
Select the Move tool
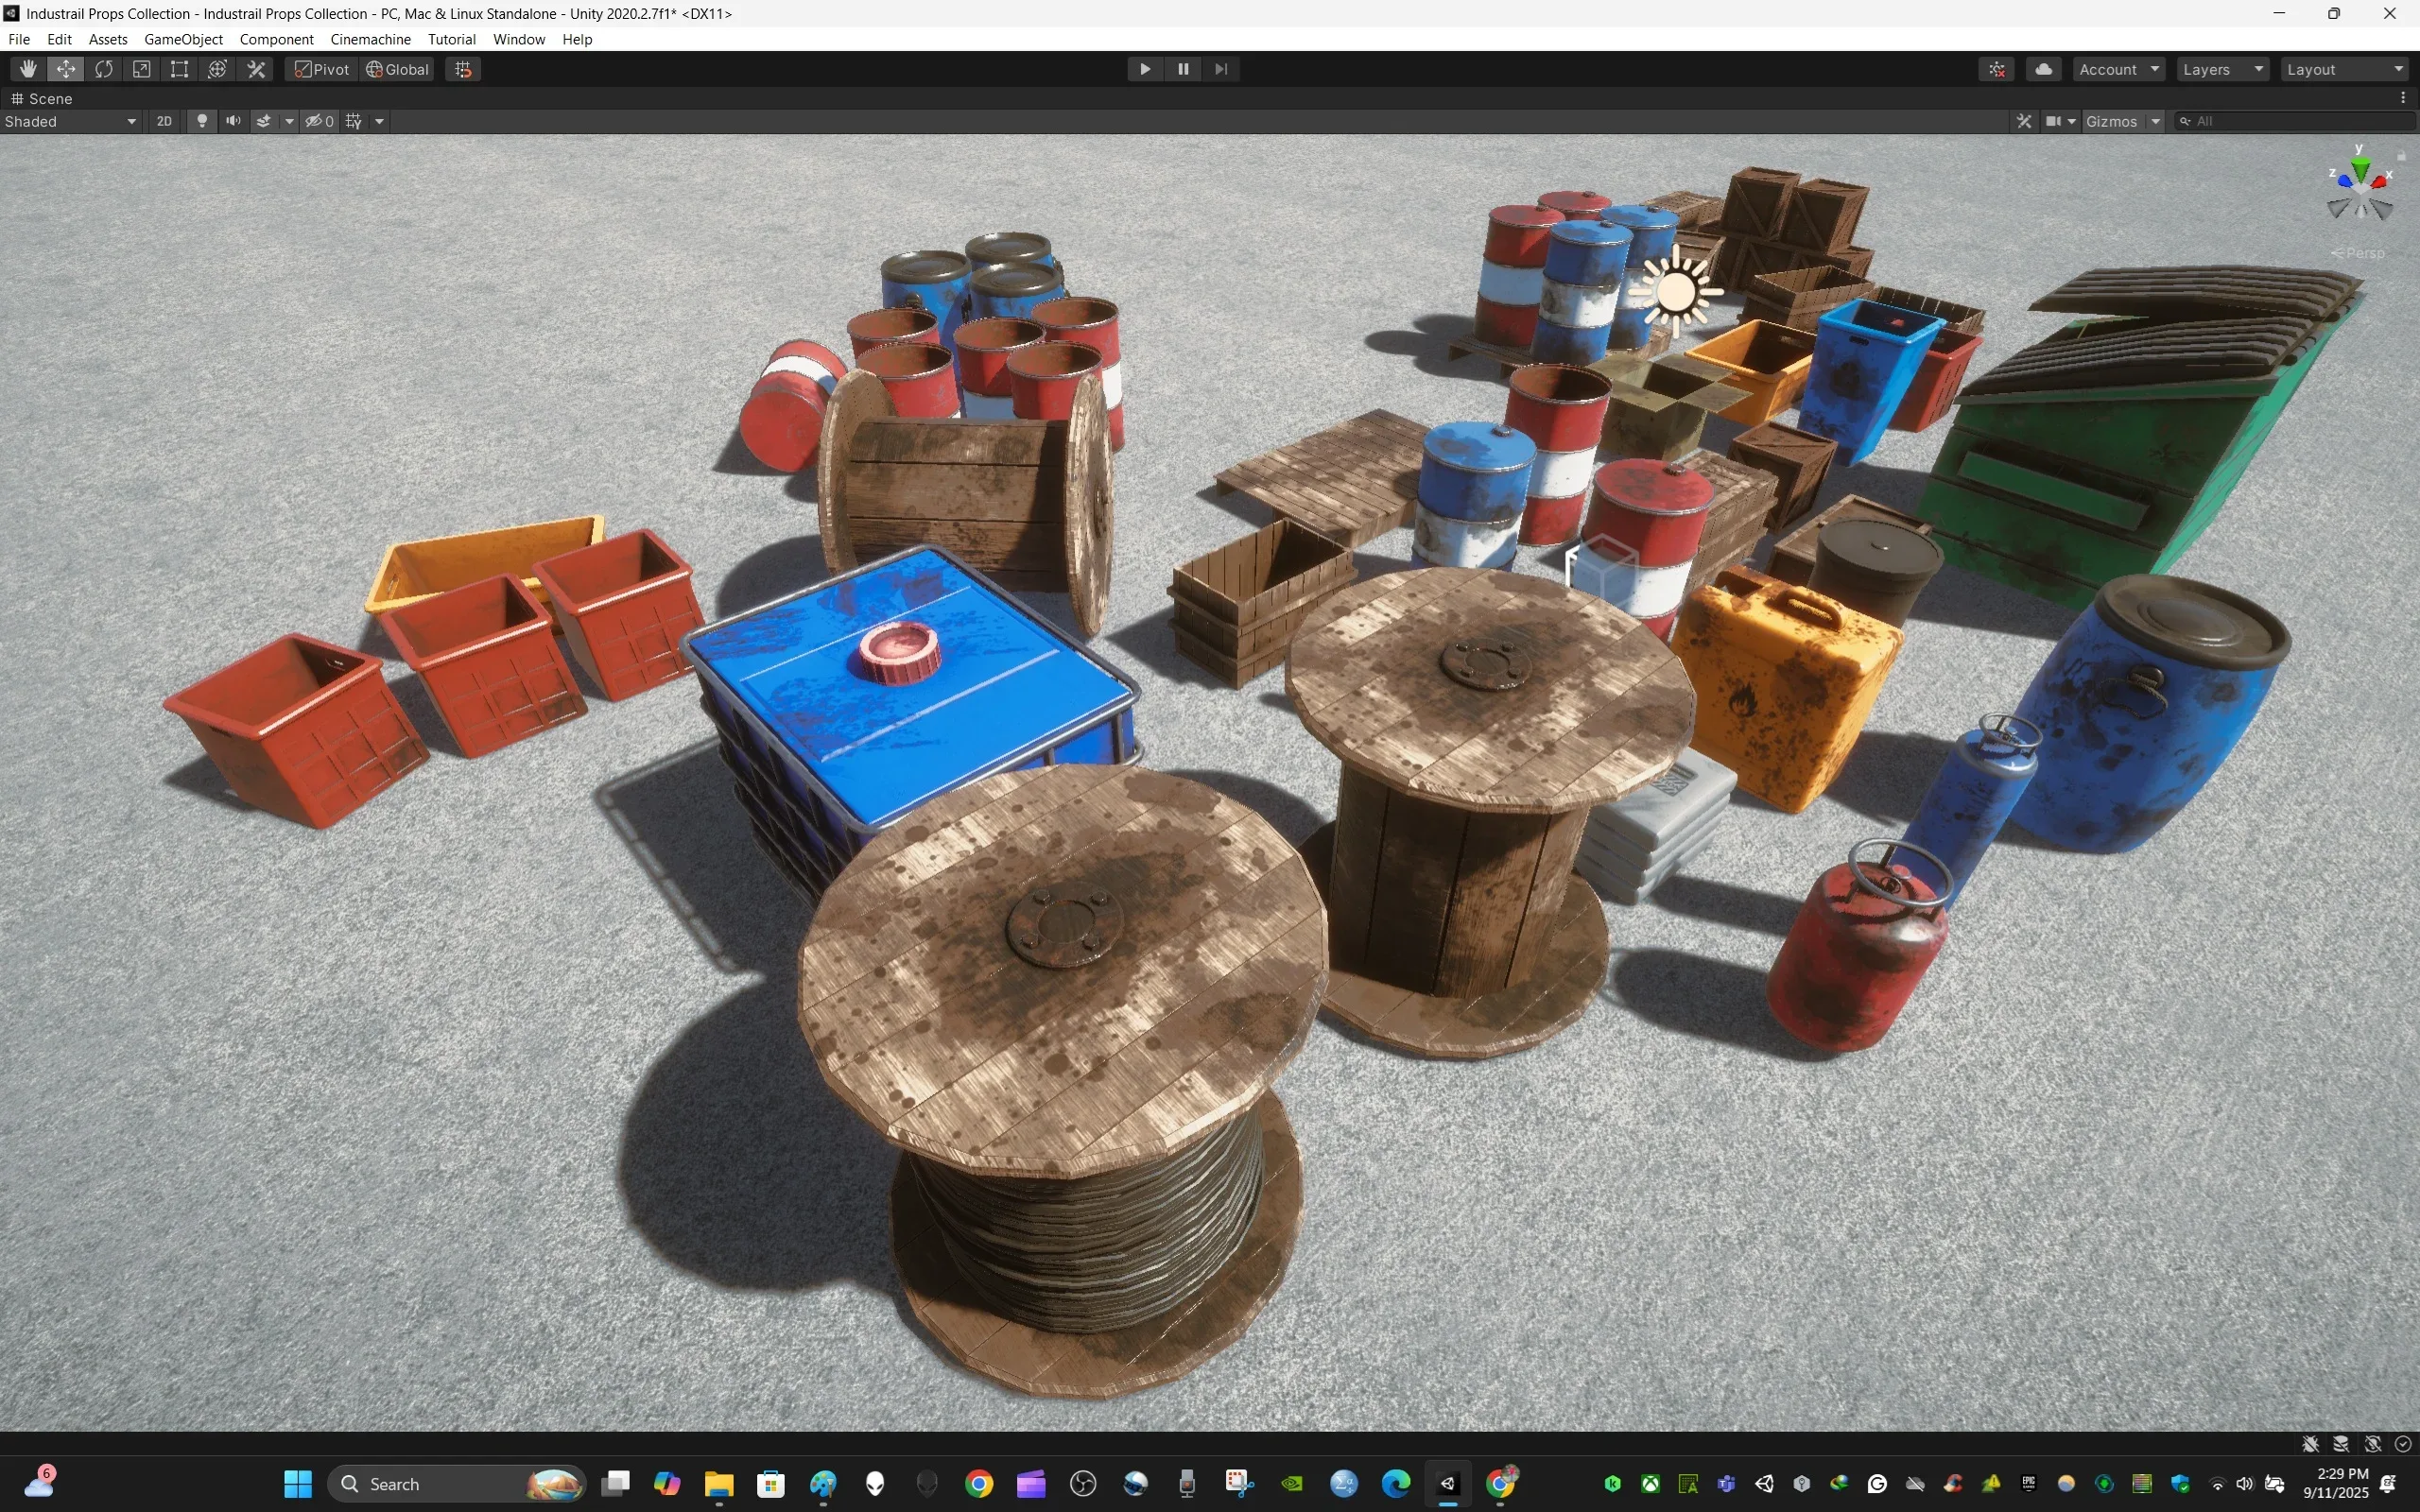66,68
